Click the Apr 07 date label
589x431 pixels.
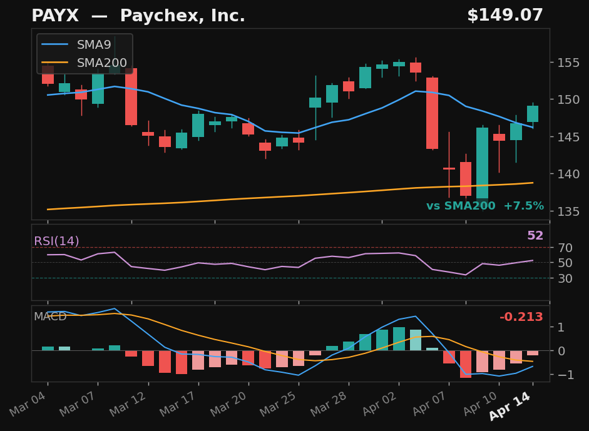click(430, 403)
